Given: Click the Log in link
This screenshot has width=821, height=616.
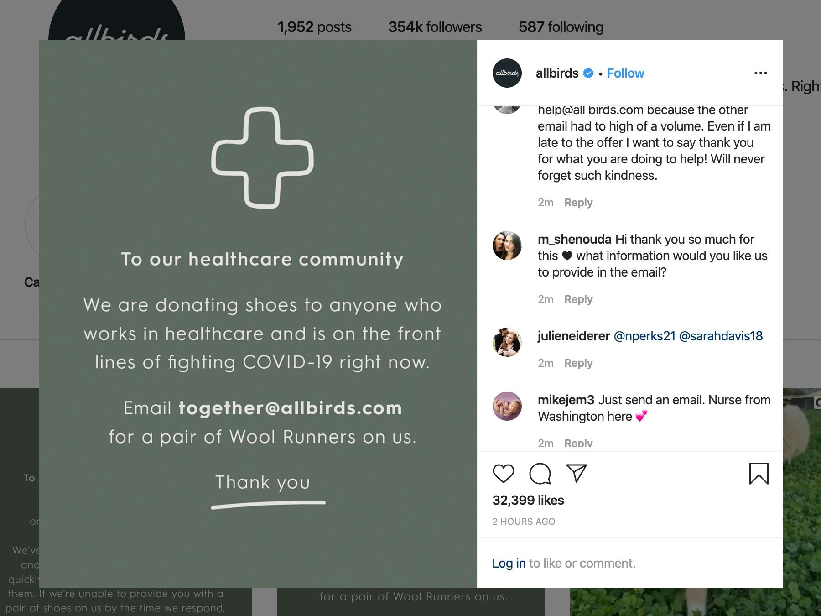Looking at the screenshot, I should pos(509,564).
